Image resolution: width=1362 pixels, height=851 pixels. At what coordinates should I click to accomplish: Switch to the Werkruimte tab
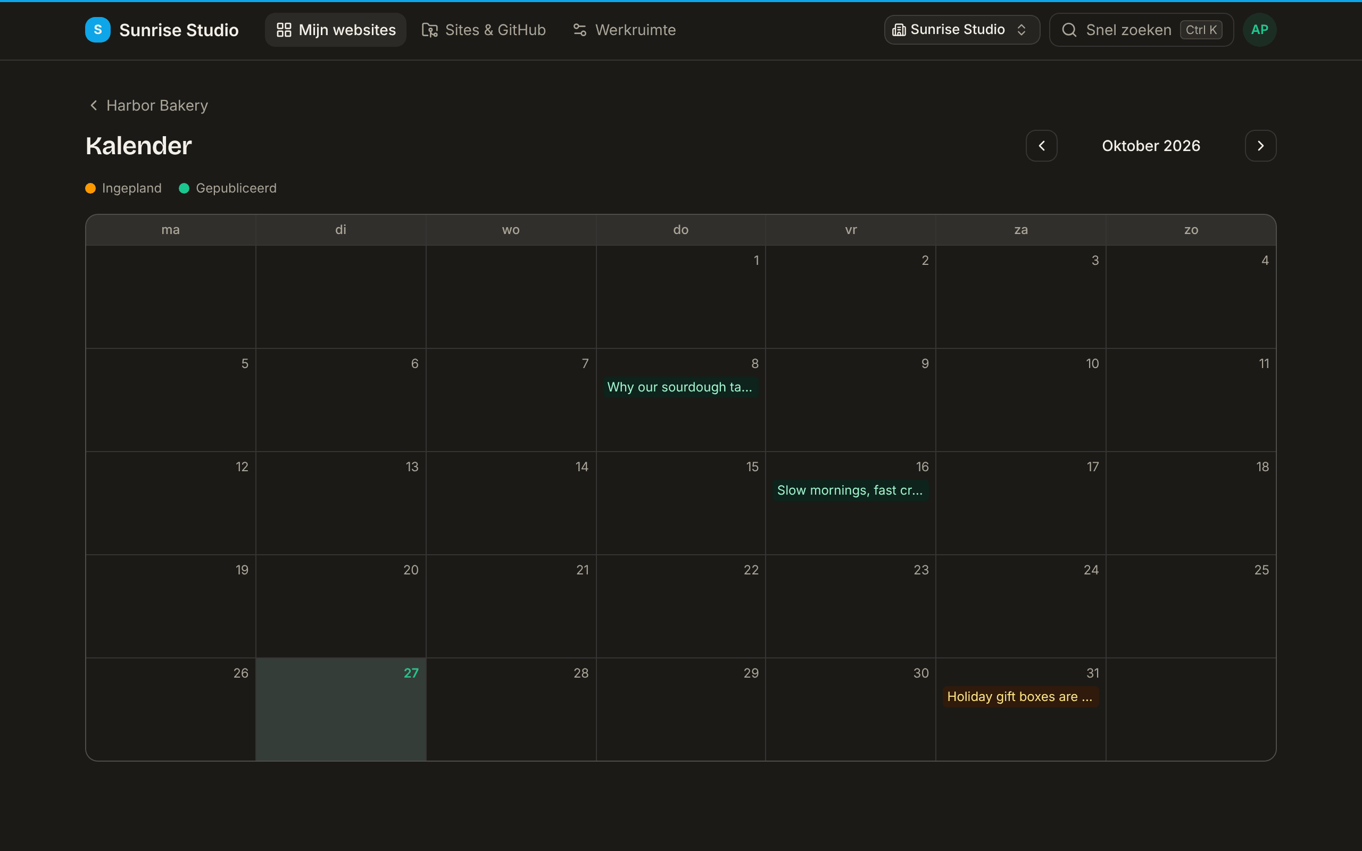click(x=624, y=30)
